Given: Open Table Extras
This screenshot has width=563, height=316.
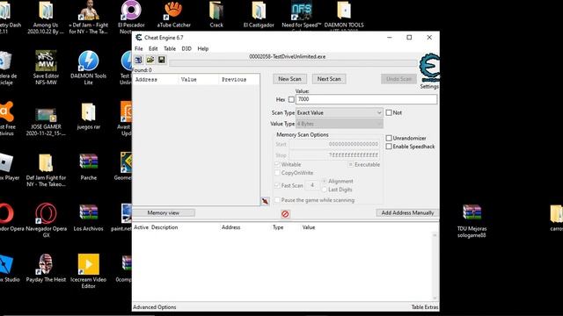Looking at the screenshot, I should pyautogui.click(x=425, y=307).
